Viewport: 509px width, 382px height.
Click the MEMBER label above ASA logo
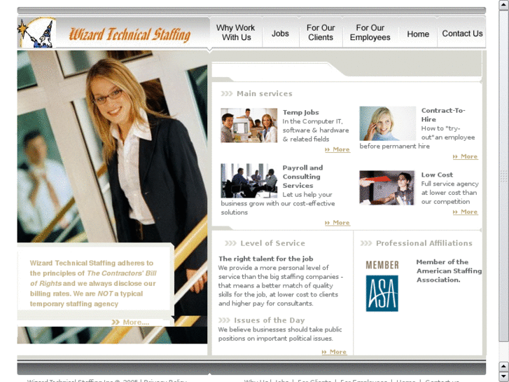(x=382, y=265)
